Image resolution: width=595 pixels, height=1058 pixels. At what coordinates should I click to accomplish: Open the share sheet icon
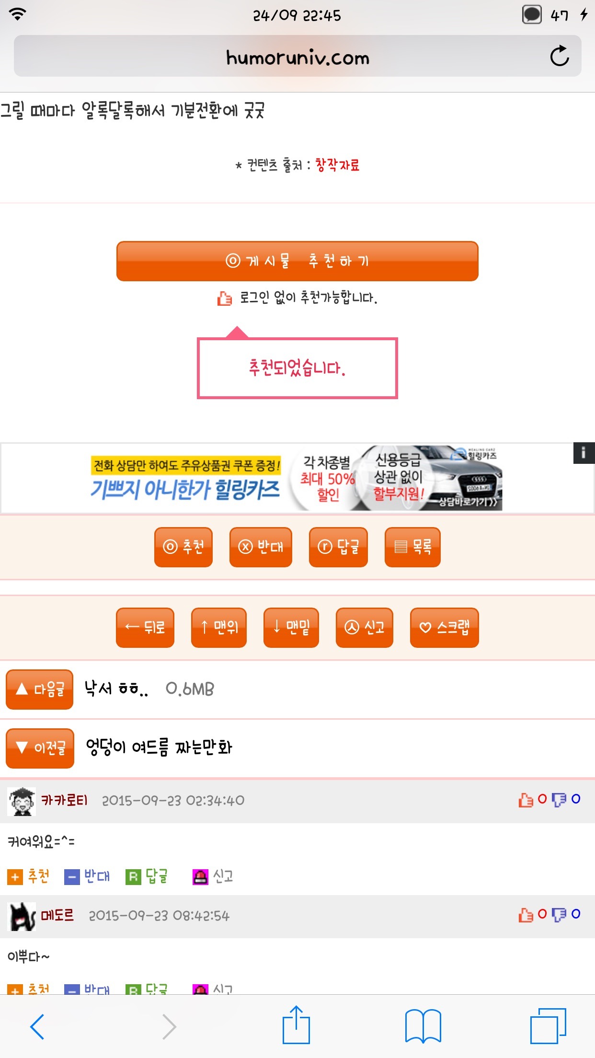[296, 1024]
